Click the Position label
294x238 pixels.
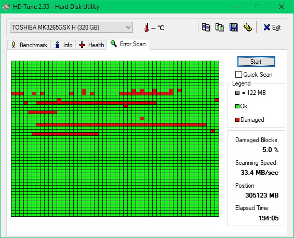[x=245, y=186]
